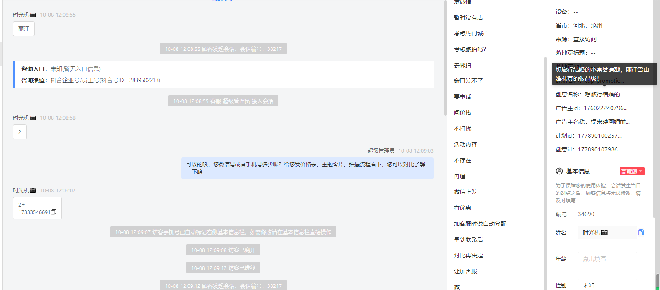The image size is (660, 290).
Task: Open the 性别 dropdown showing 未知
Action: pos(607,285)
